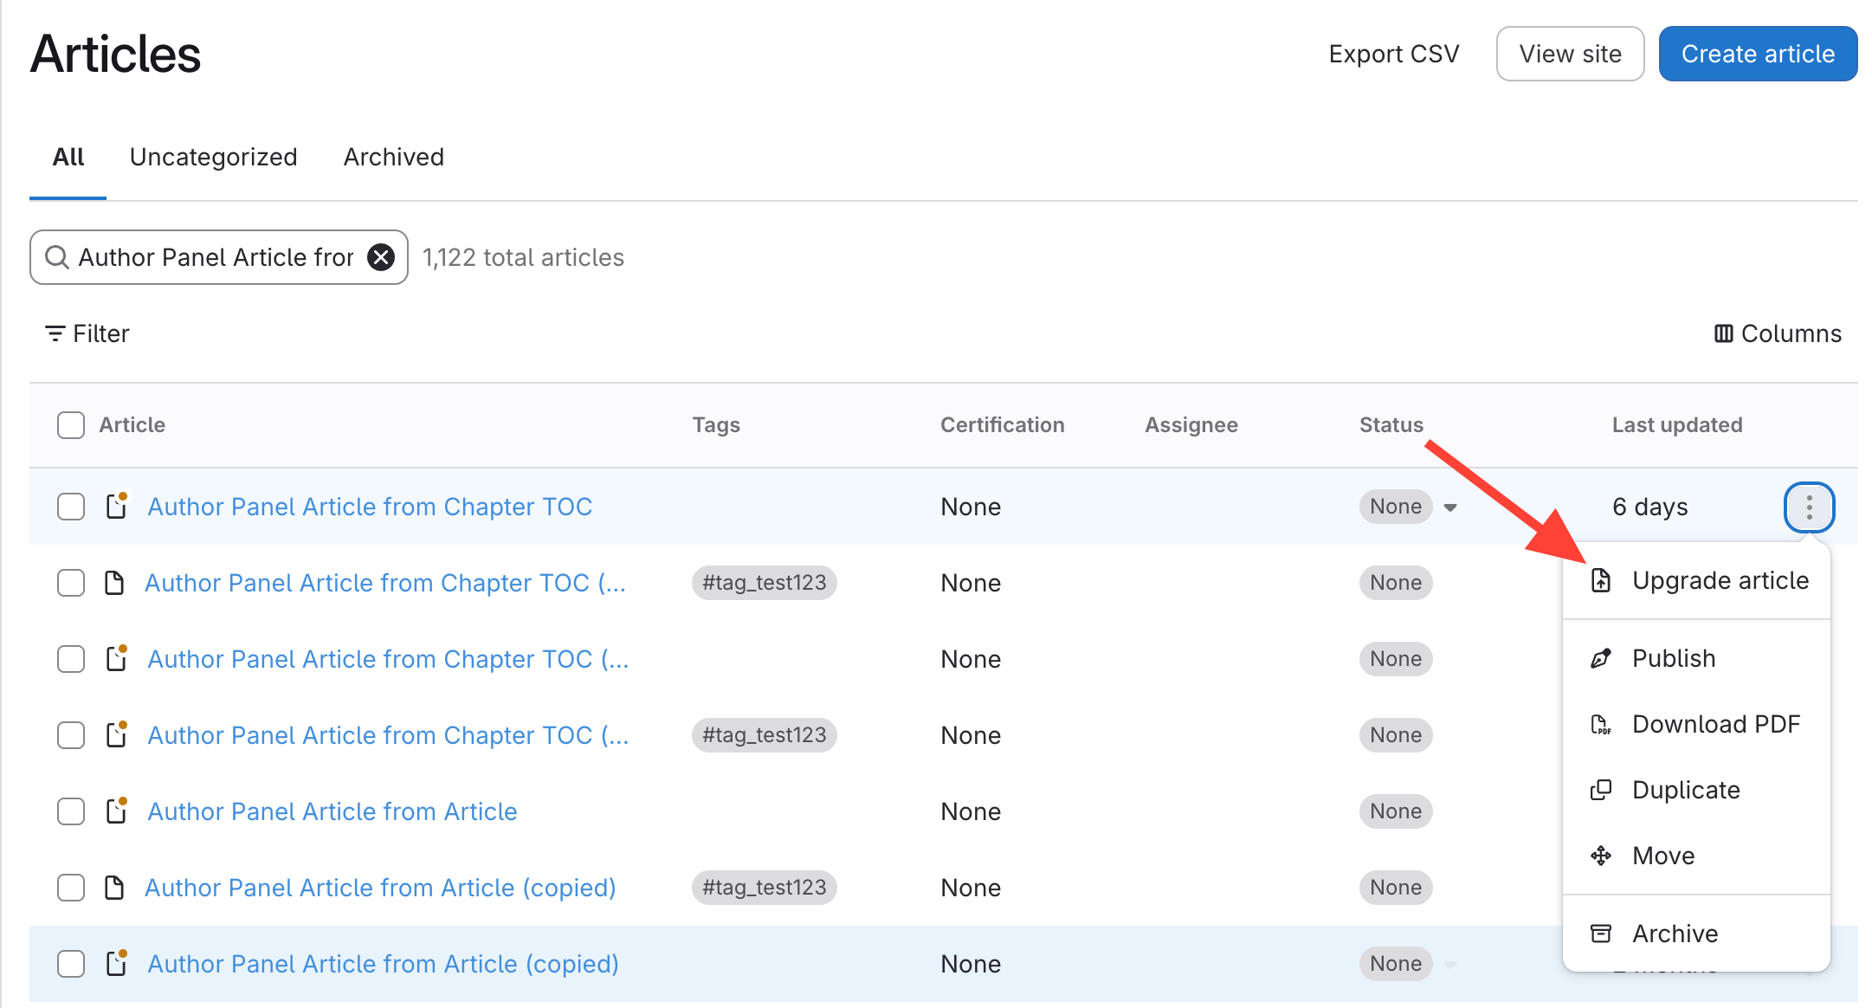Toggle the select-all articles checkbox
The width and height of the screenshot is (1872, 1008).
71,425
